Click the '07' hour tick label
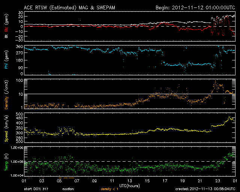Image resolution: width=240 pixels, height=192 pixels. pyautogui.click(x=77, y=181)
